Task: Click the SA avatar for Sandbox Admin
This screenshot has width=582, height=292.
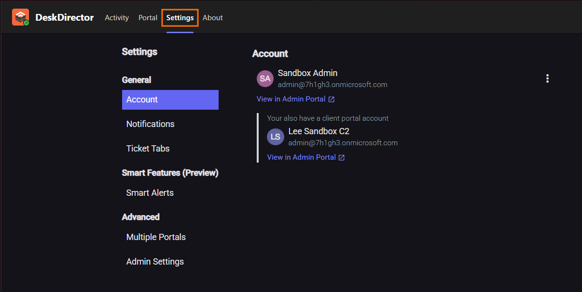Action: click(265, 78)
